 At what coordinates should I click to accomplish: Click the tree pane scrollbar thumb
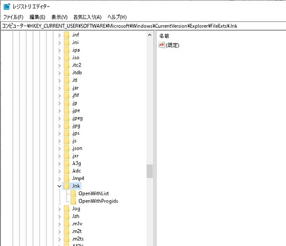tap(150, 171)
